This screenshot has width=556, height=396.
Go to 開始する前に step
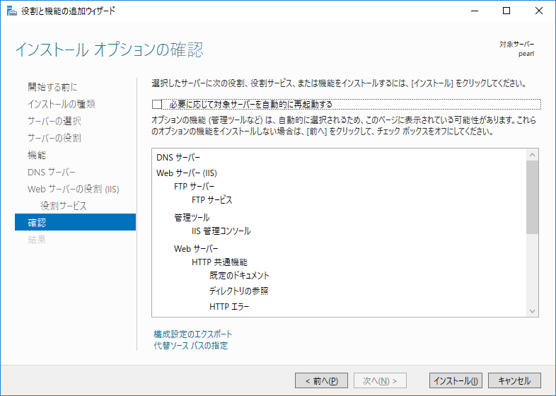(x=52, y=87)
